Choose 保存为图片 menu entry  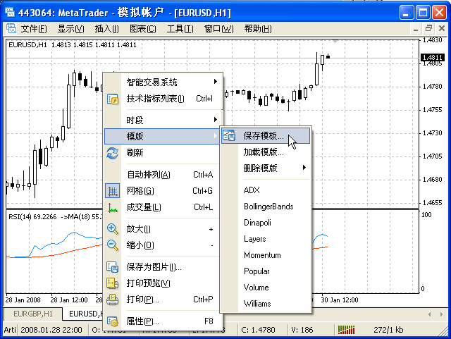click(x=163, y=267)
